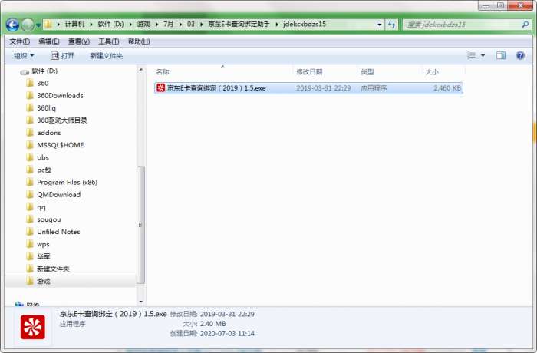Viewport: 537px width, 353px height.
Task: Click 计算机 in the address breadcrumb
Action: (x=74, y=25)
